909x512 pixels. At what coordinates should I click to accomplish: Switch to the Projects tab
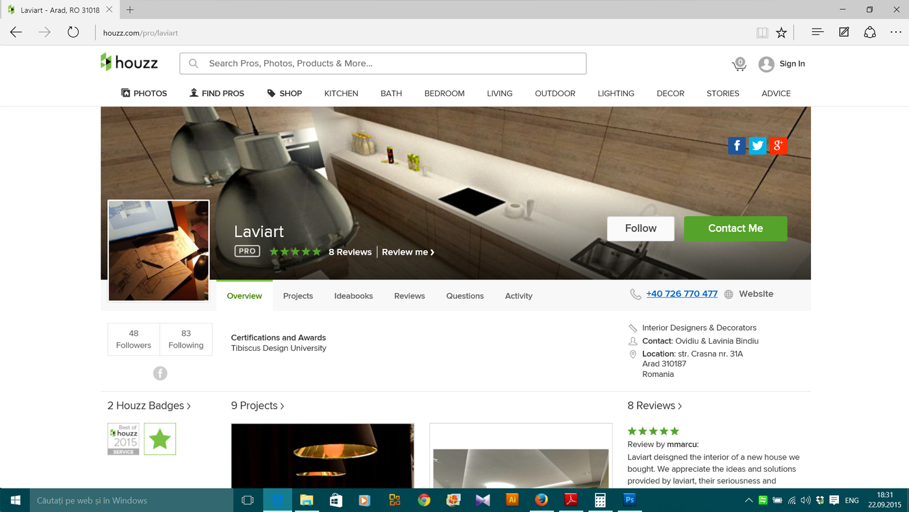click(298, 296)
